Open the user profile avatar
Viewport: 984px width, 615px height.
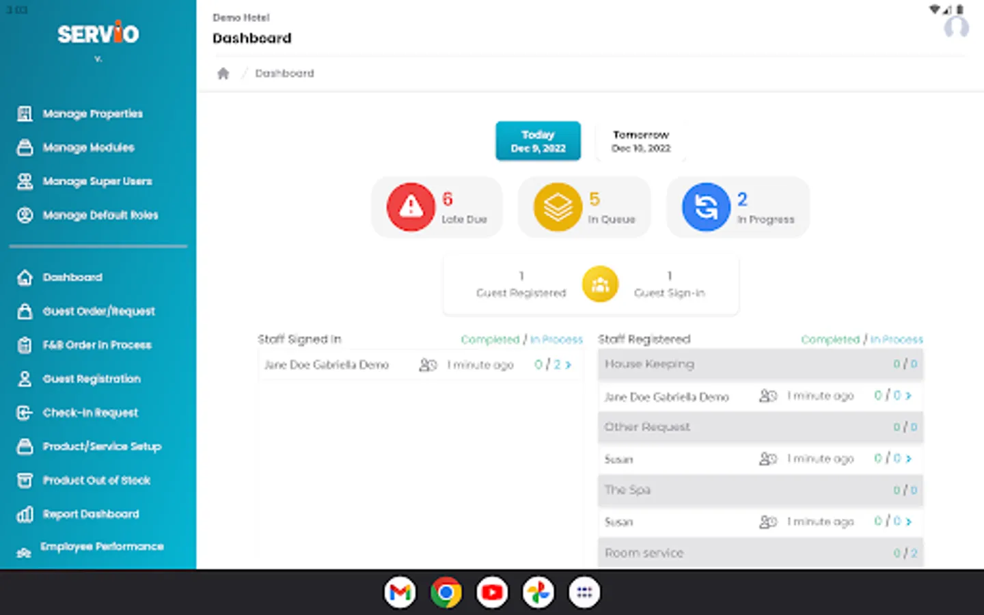(956, 27)
